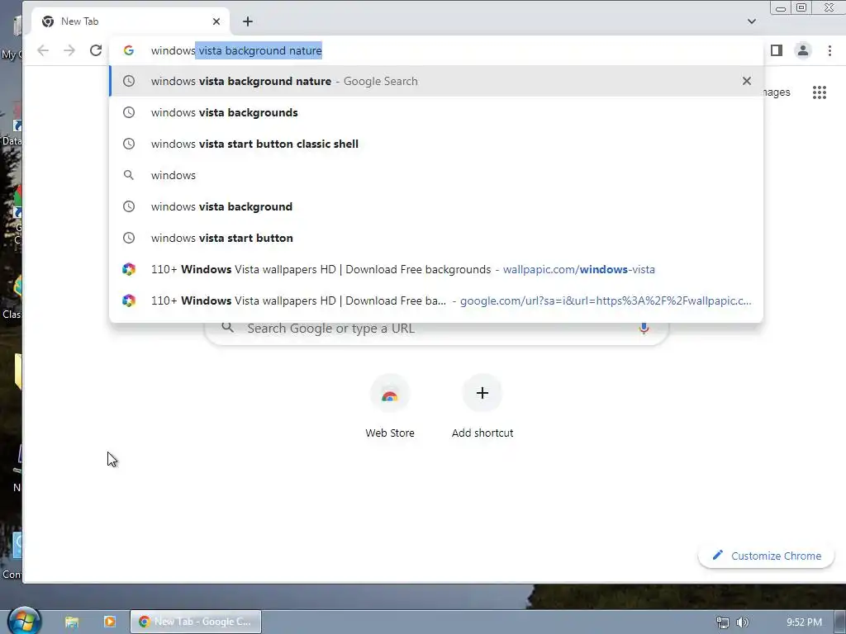Click history clock icon beside 'windows vista background'
The height and width of the screenshot is (634, 846).
pos(128,206)
